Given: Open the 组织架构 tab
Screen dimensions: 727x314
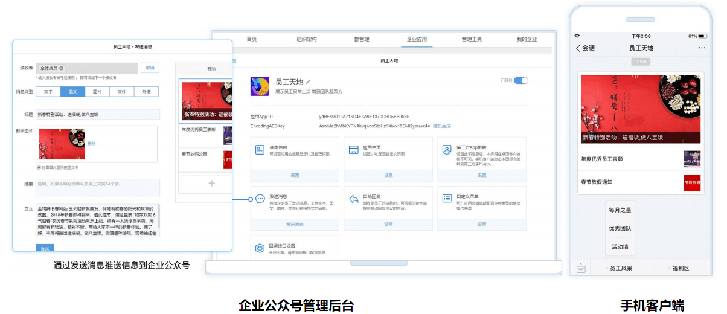Looking at the screenshot, I should coord(307,39).
